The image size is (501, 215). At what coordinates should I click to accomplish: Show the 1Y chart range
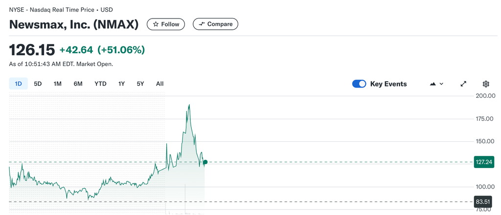point(121,84)
